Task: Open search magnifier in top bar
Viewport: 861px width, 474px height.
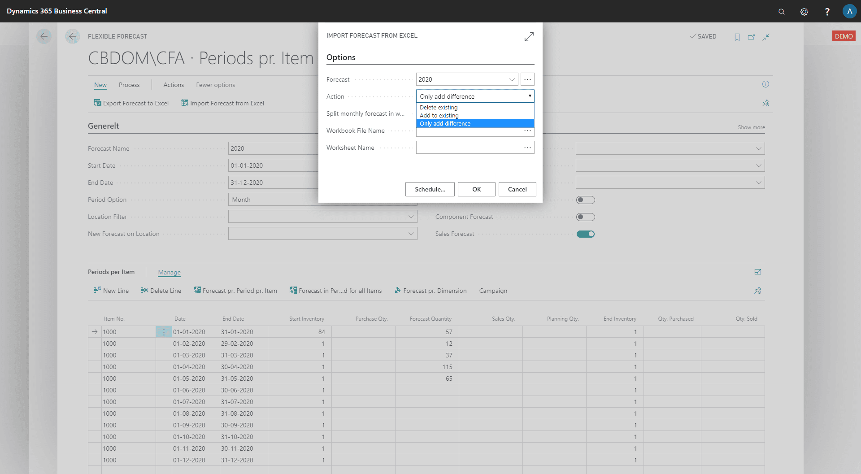Action: point(782,12)
